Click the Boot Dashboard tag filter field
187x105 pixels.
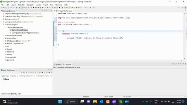click(x=27, y=76)
